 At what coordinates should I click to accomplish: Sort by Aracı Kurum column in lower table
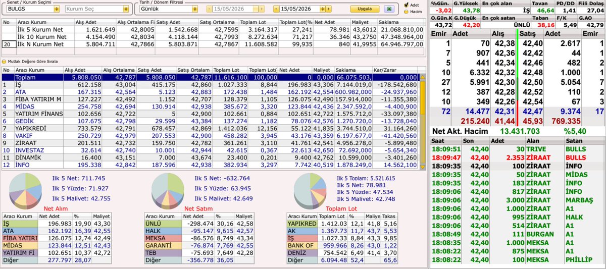point(38,70)
